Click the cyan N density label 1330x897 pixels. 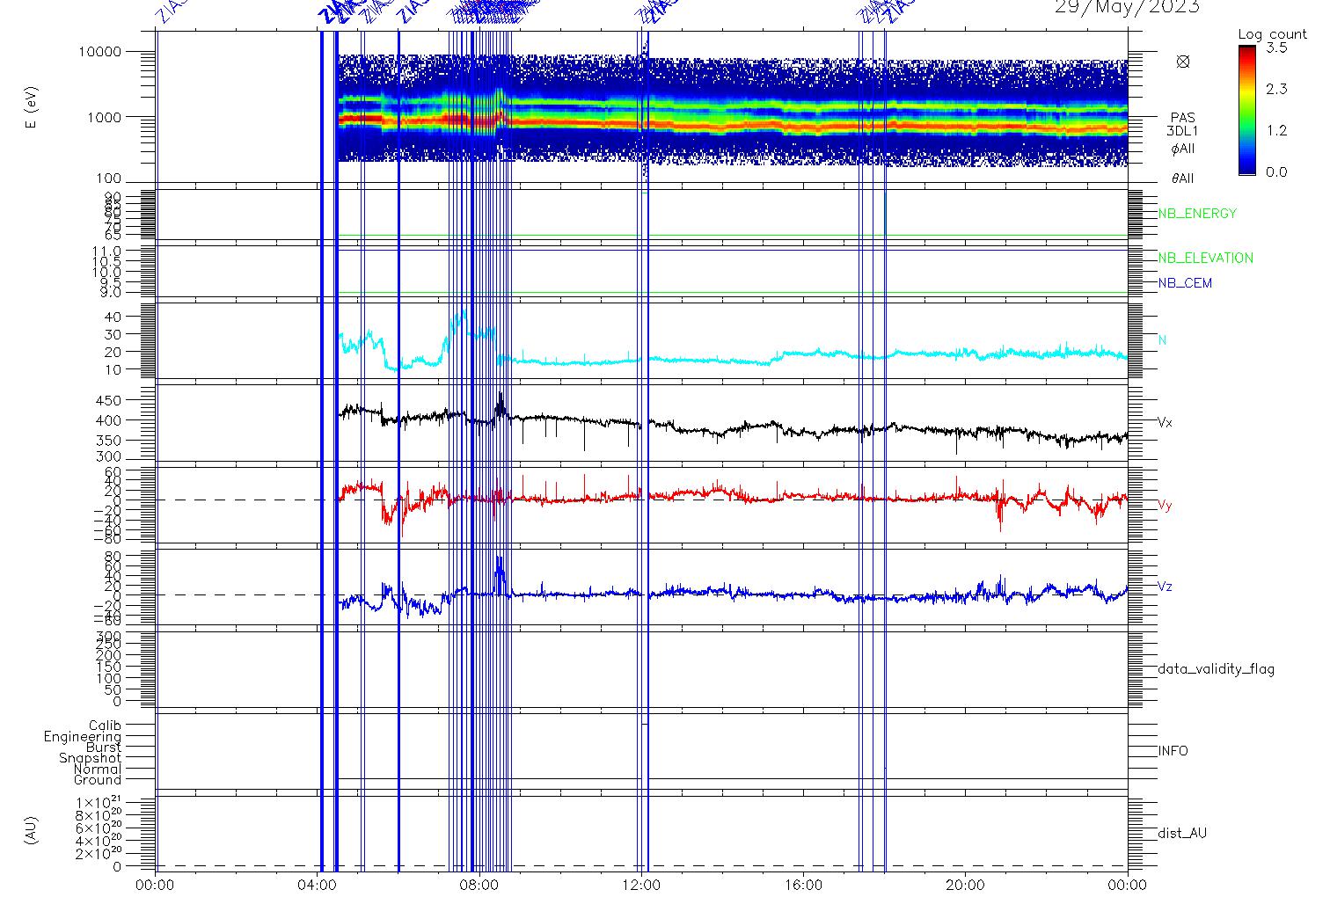(x=1162, y=340)
